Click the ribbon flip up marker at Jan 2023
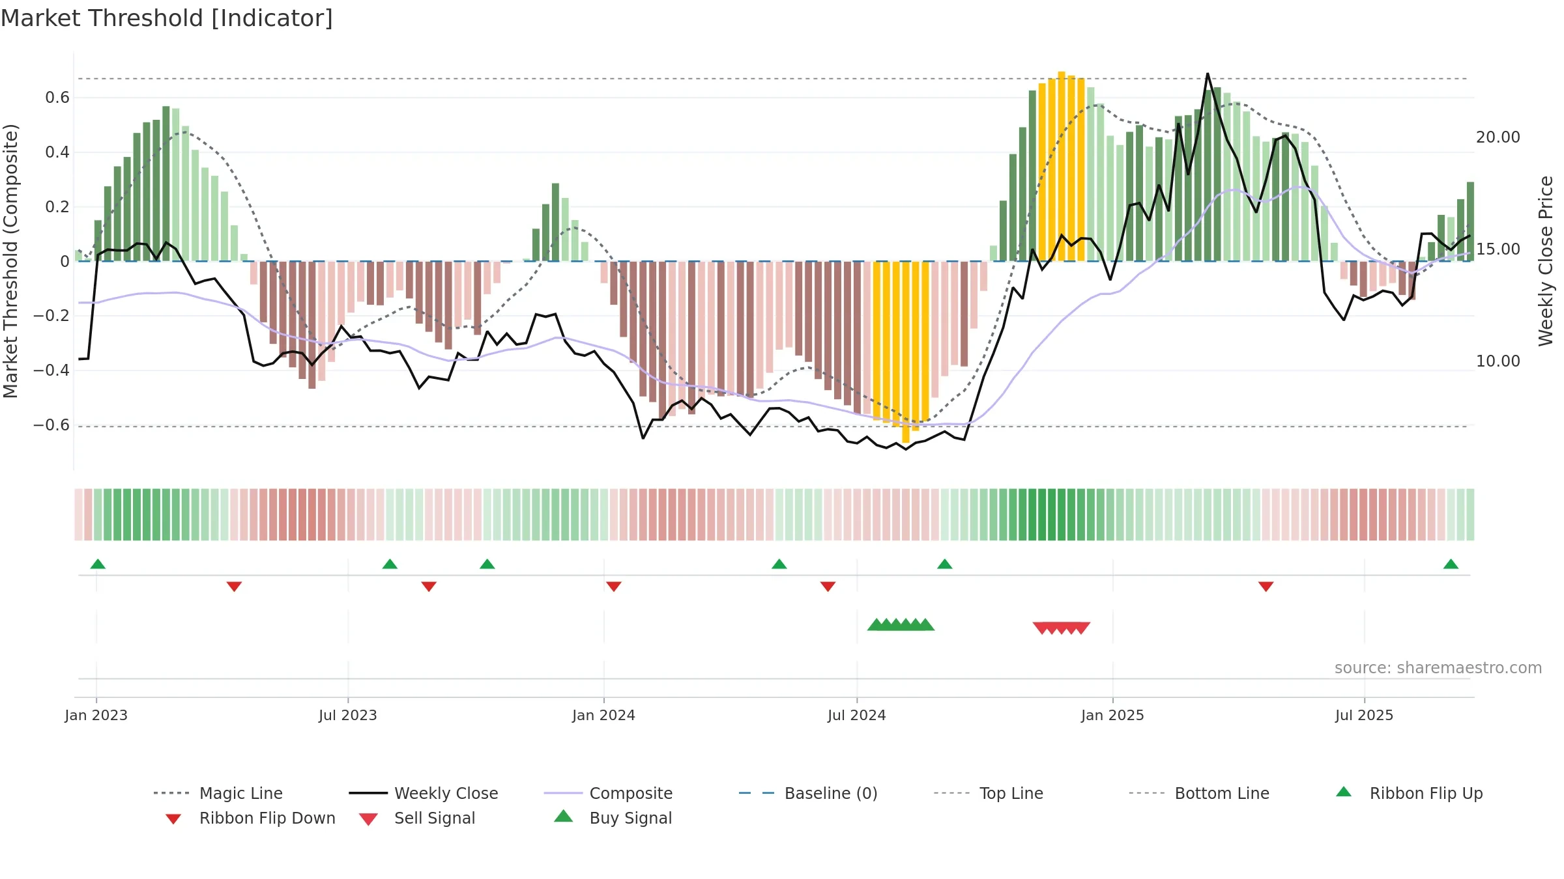 tap(98, 564)
